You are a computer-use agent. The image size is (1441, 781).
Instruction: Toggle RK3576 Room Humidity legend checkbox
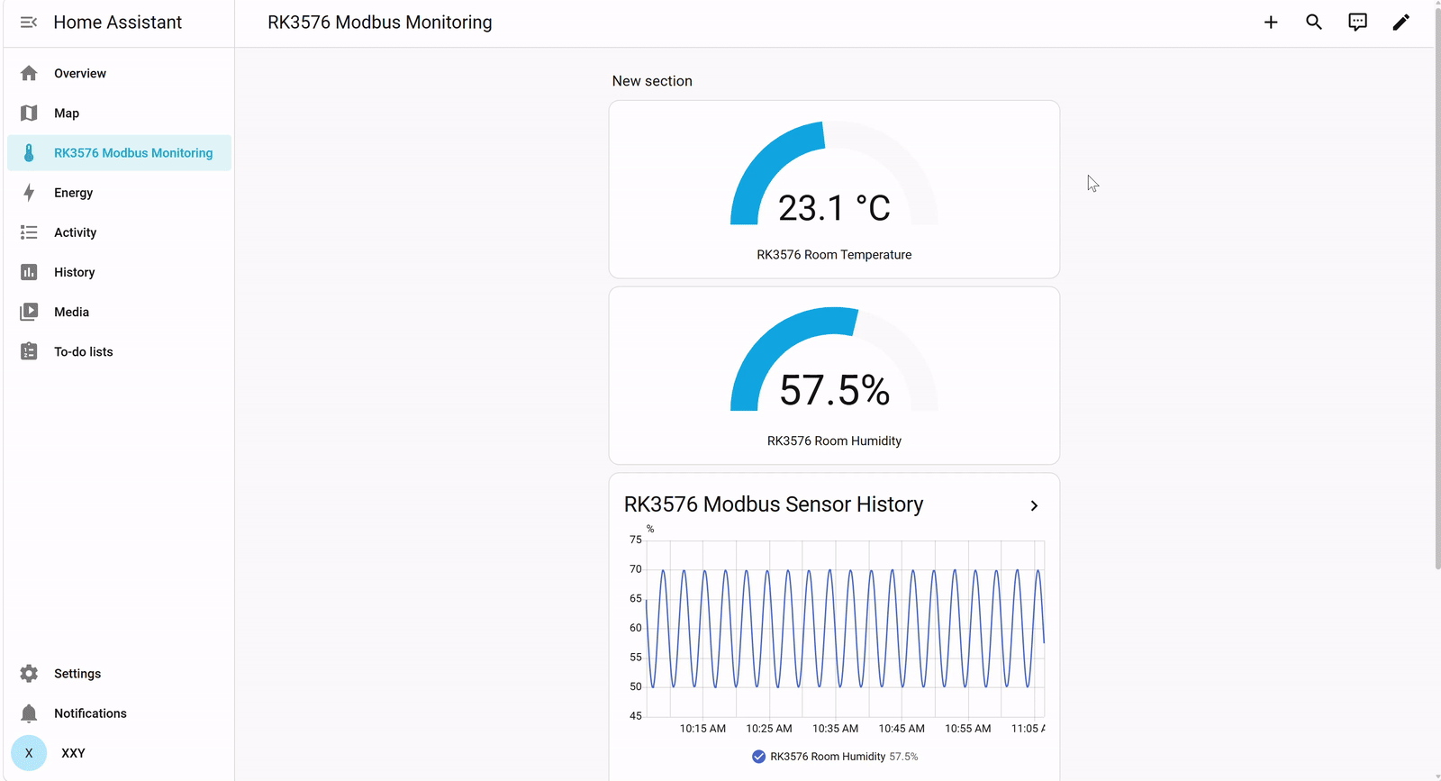pyautogui.click(x=758, y=757)
